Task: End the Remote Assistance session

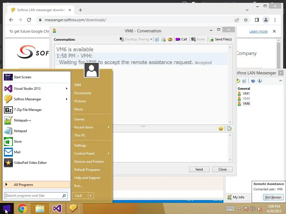Action: coord(273,197)
